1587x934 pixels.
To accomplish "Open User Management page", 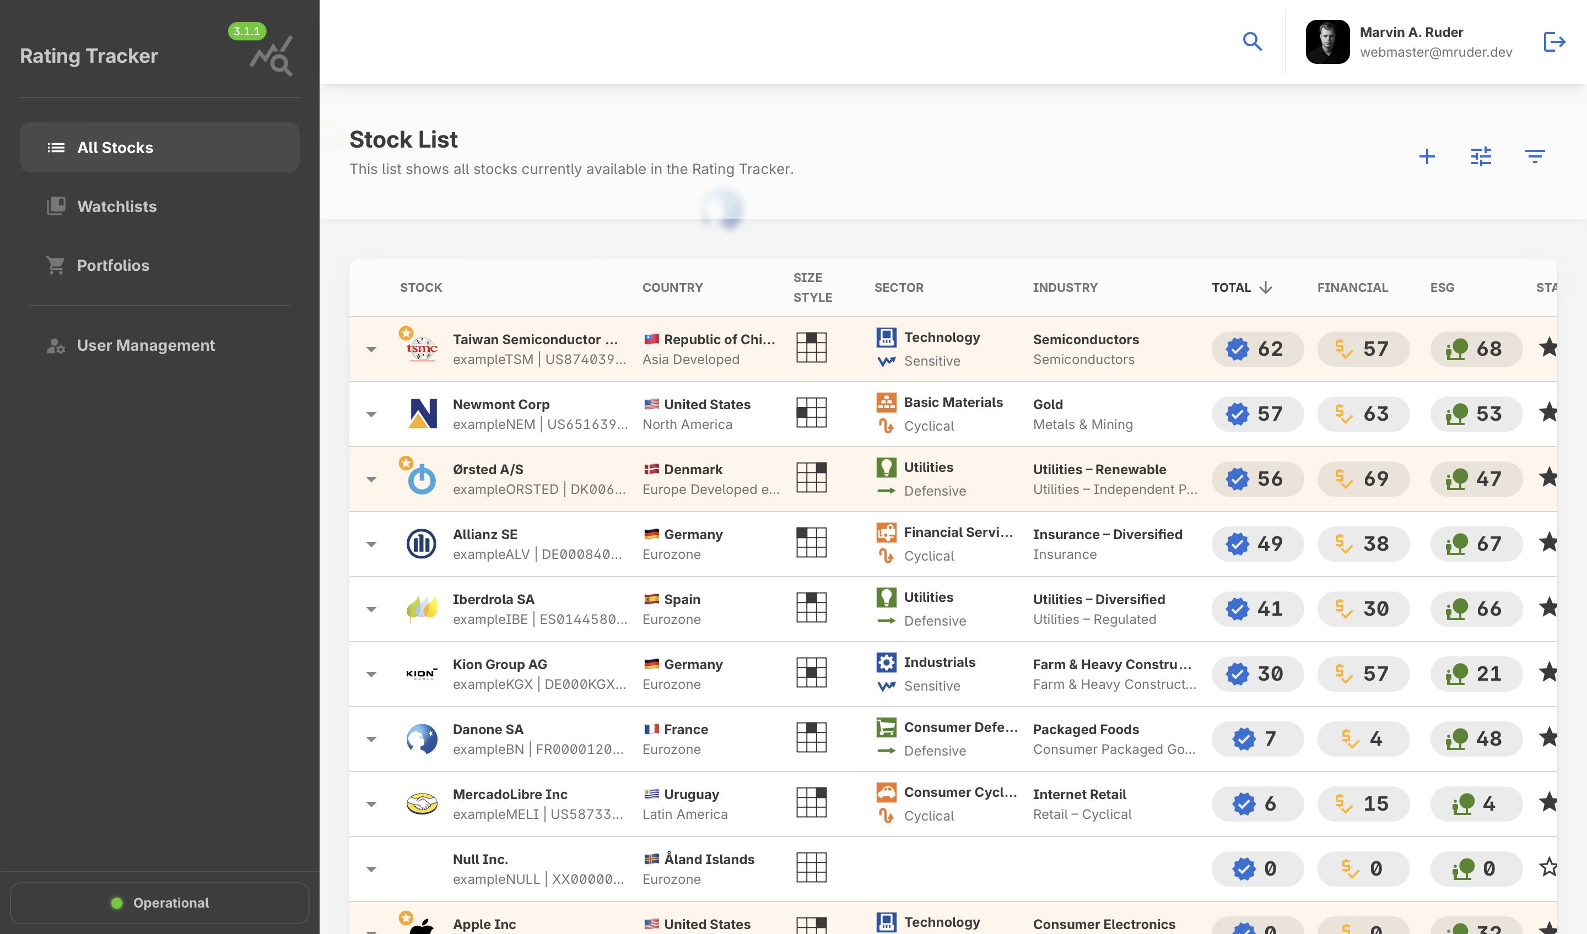I will coord(145,345).
